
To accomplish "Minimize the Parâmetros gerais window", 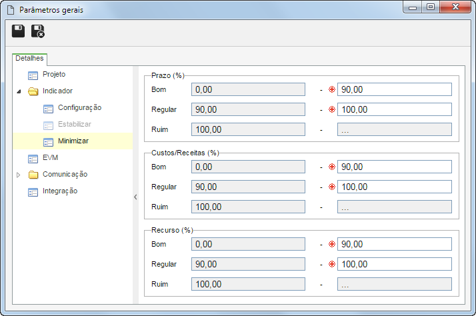I will 412,7.
